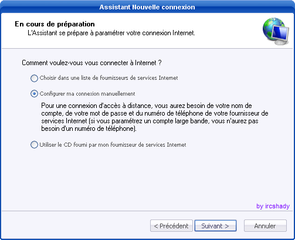Click the blue monitor screen in header icon
The height and width of the screenshot is (240, 295).
[281, 33]
